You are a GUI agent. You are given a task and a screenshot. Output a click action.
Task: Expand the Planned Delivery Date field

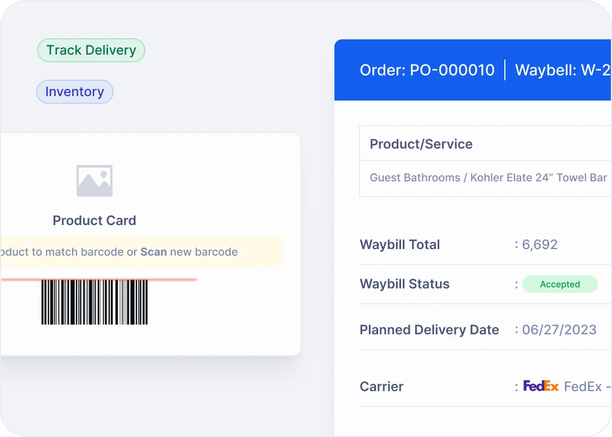[x=429, y=330]
